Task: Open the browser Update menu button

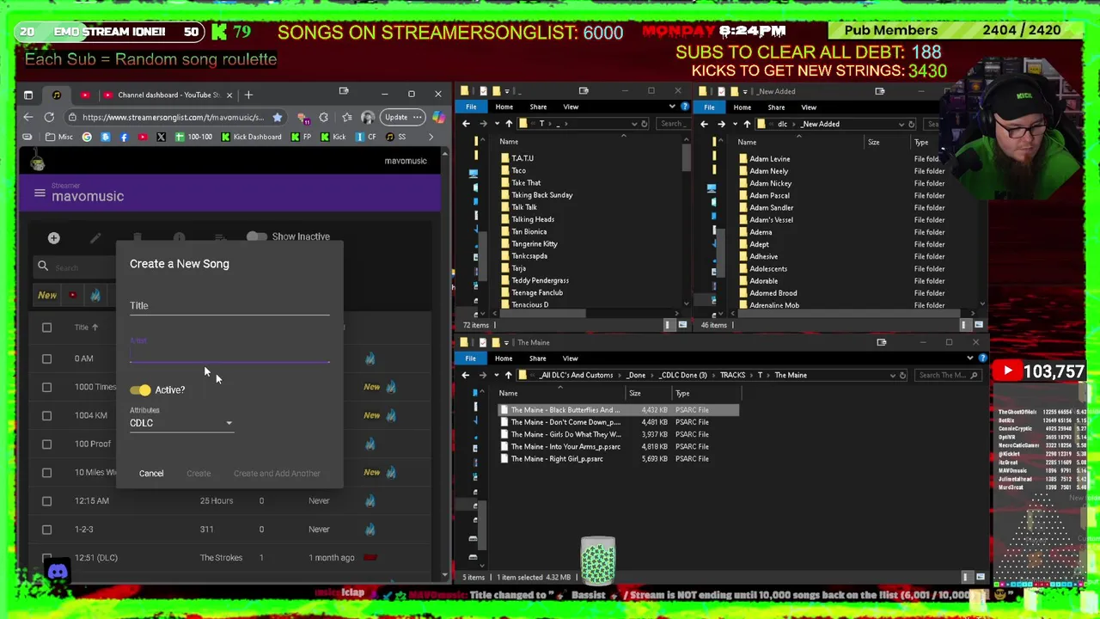Action: point(403,117)
